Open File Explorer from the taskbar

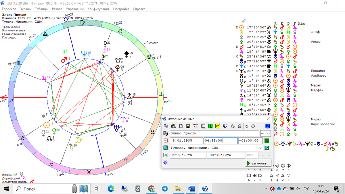tap(178, 189)
